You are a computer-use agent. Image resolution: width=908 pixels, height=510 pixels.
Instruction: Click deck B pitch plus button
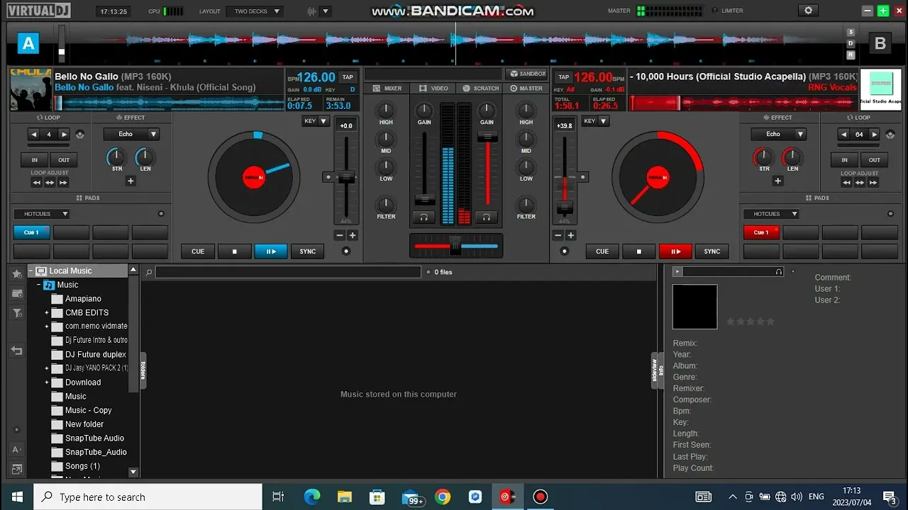pyautogui.click(x=571, y=235)
